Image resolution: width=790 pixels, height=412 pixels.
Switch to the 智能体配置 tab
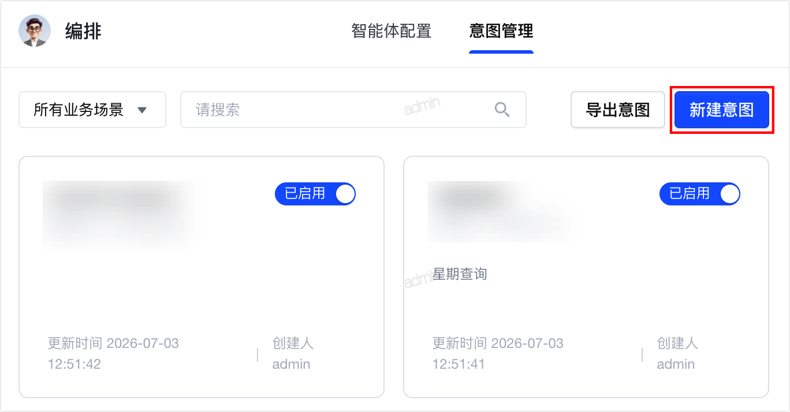point(392,31)
